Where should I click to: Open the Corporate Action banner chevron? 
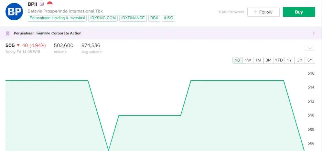[314, 33]
